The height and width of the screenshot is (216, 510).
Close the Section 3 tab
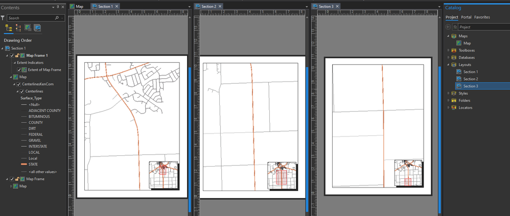tap(337, 6)
